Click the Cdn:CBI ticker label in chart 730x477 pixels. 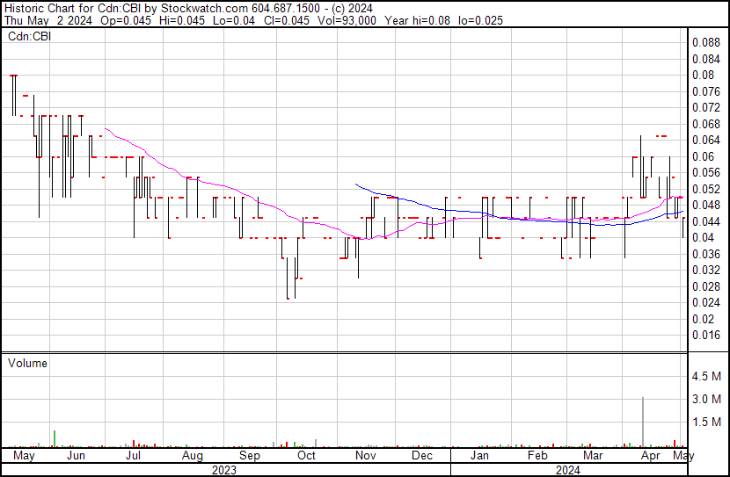29,37
